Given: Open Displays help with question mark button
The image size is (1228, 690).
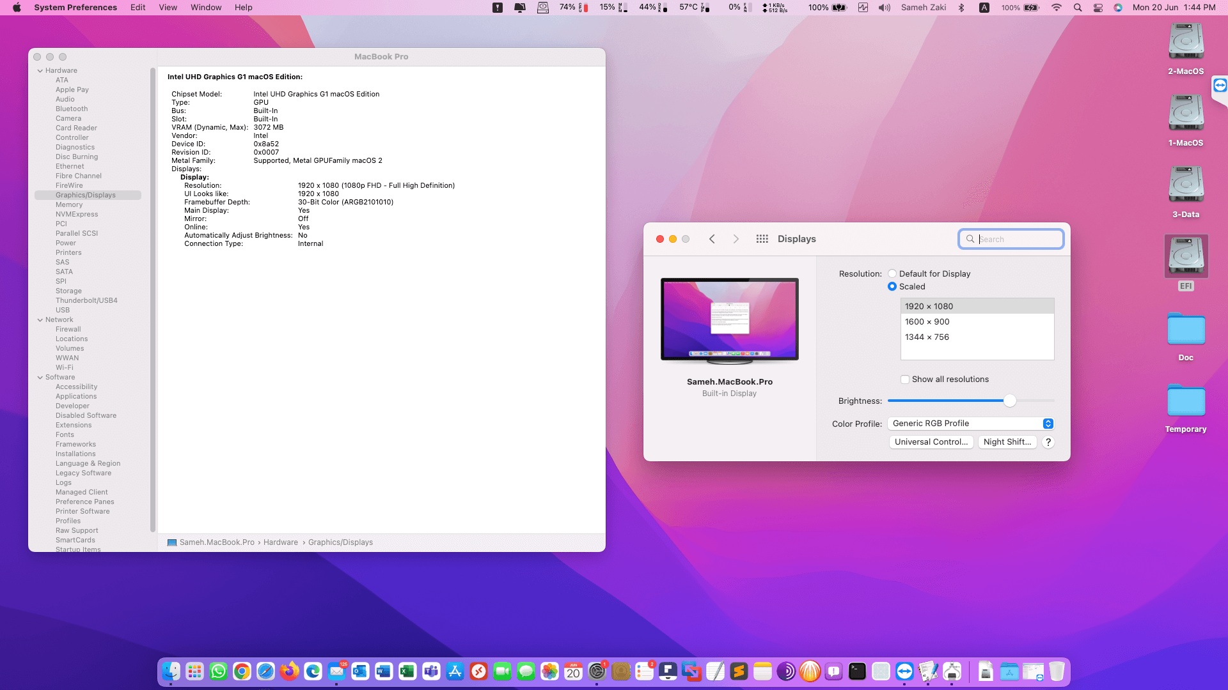Looking at the screenshot, I should point(1048,442).
